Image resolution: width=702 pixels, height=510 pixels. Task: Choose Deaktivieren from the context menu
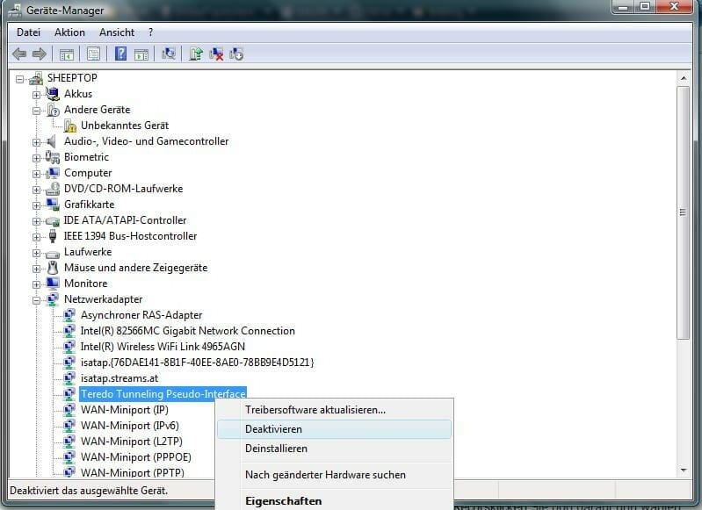[x=273, y=429]
